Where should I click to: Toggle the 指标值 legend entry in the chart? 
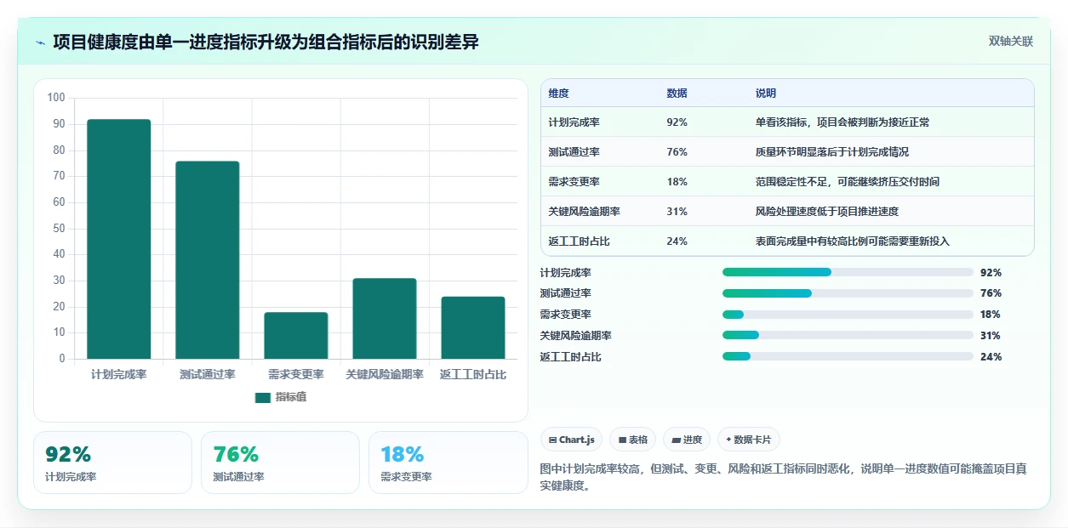(281, 397)
